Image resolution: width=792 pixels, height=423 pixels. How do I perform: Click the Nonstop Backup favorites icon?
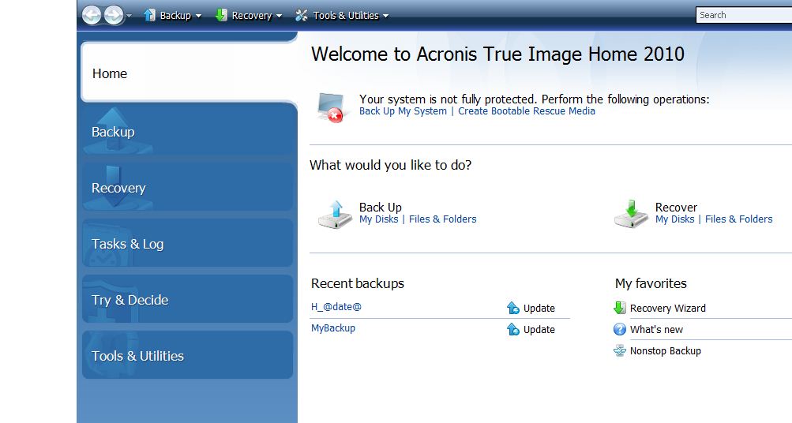point(619,350)
